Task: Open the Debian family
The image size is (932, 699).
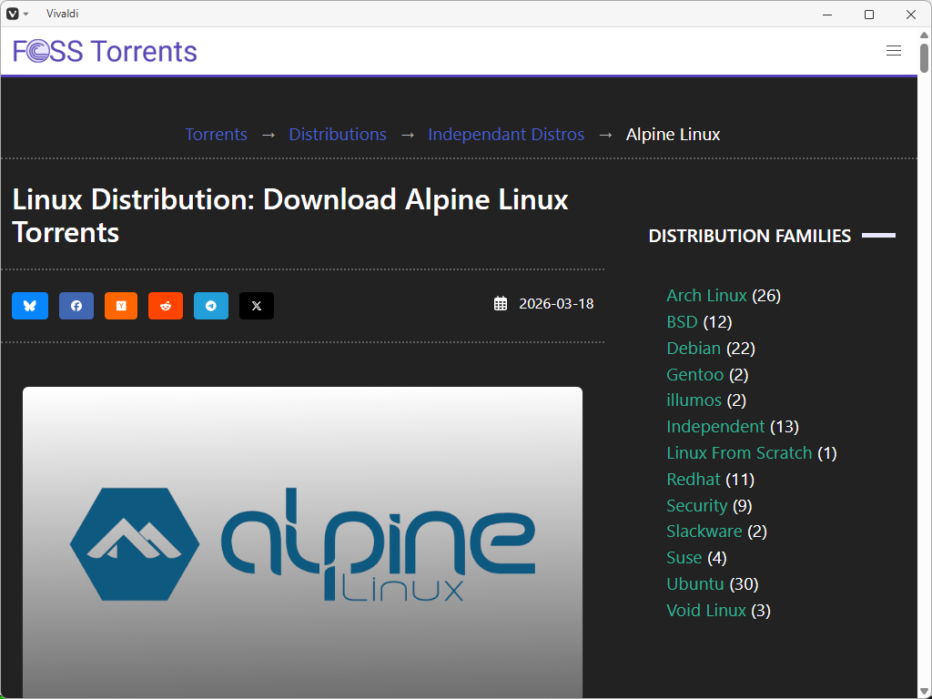Action: click(693, 348)
